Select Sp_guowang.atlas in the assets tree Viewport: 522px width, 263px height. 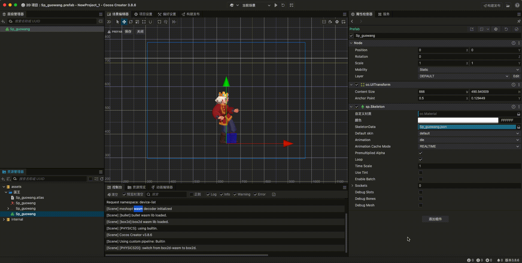(30, 198)
